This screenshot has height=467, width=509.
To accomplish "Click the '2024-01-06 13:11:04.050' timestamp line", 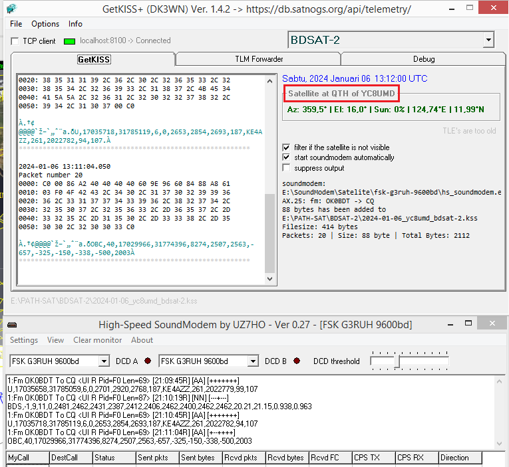I will (x=65, y=166).
